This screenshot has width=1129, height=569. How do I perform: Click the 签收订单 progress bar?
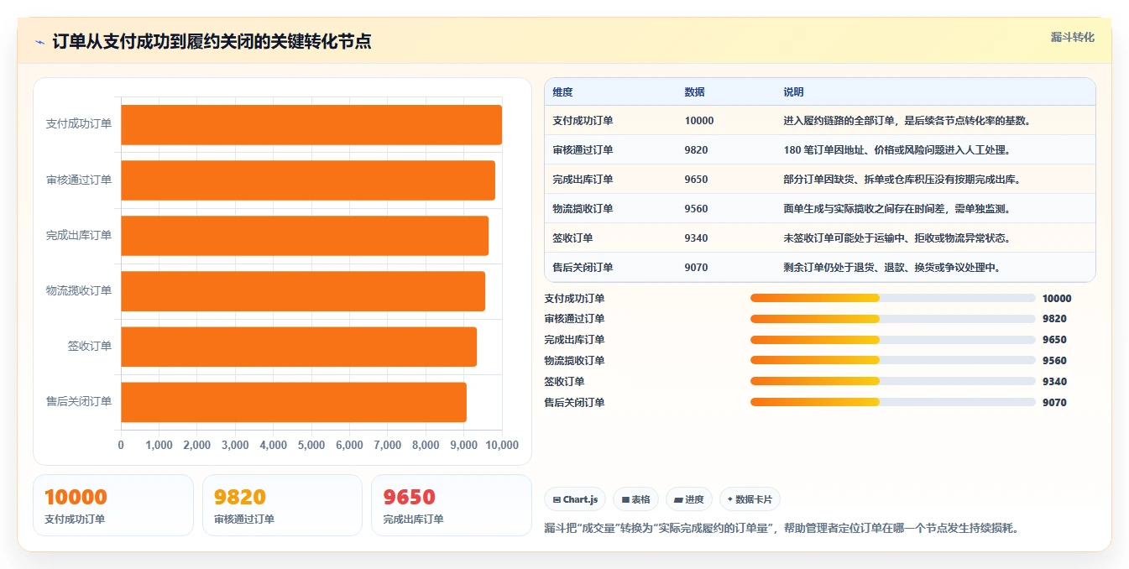[x=893, y=382]
